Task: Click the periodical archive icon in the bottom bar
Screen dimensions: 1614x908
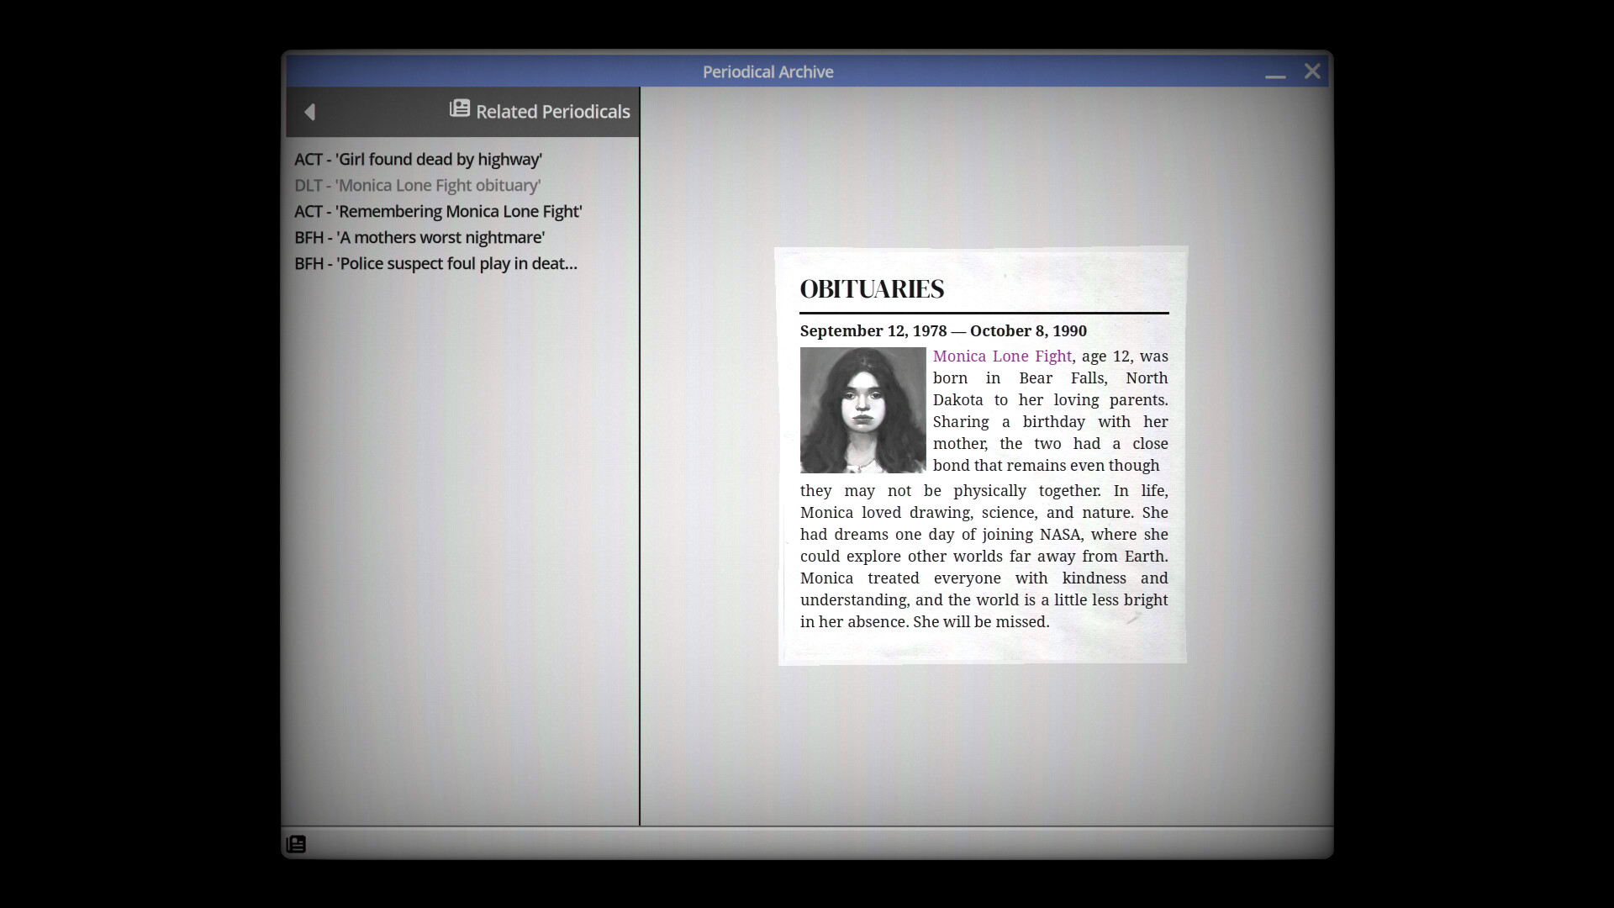Action: click(297, 844)
